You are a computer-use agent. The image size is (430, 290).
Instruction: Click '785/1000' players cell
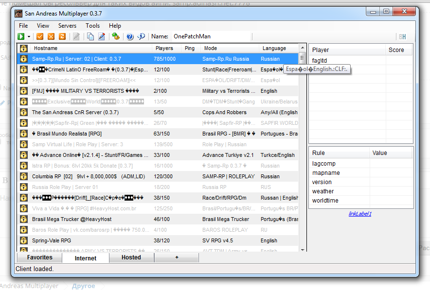(164, 59)
